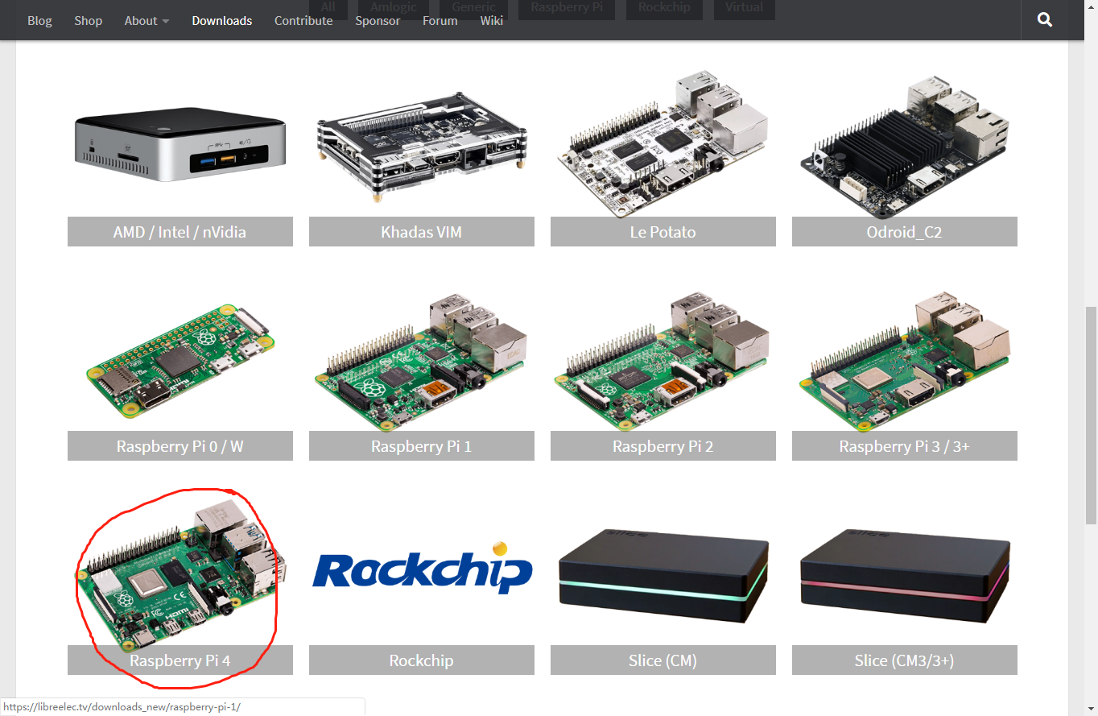Open Raspberry Pi 2 label button
The height and width of the screenshot is (716, 1098).
click(x=663, y=446)
